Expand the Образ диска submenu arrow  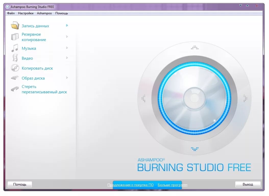tap(67, 78)
